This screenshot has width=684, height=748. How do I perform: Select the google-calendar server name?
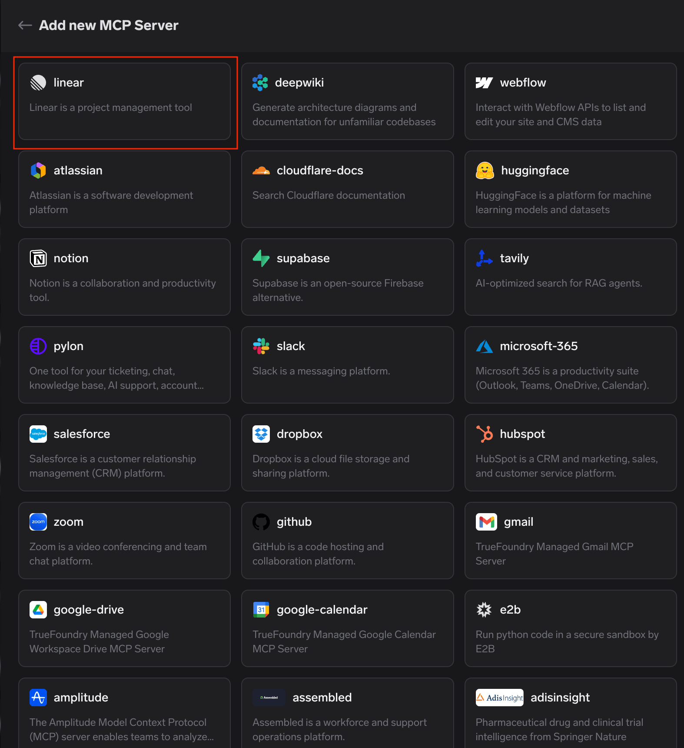[x=322, y=610]
